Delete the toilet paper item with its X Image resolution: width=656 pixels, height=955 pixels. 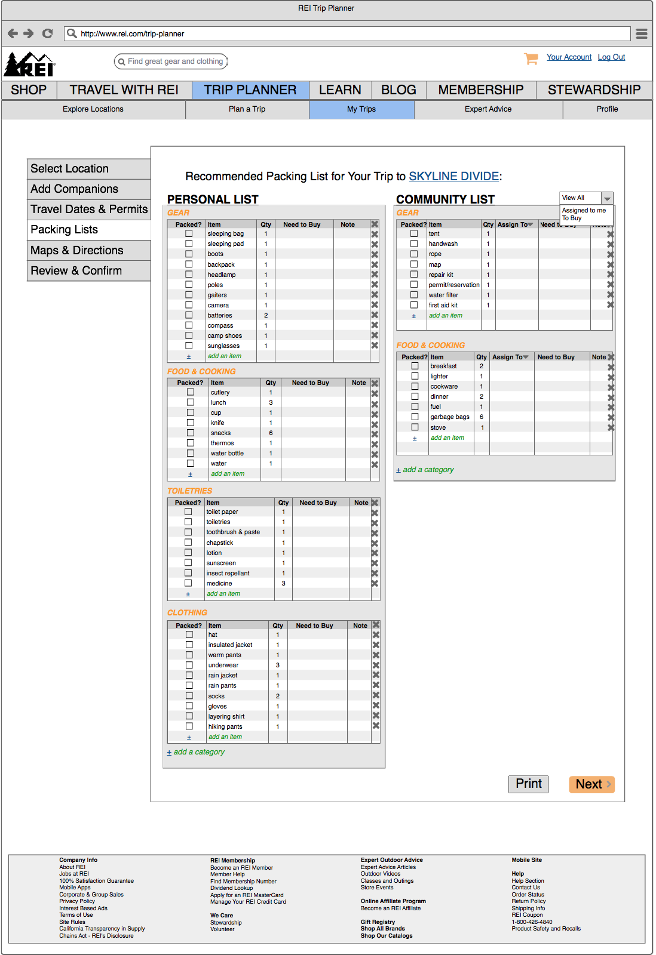pyautogui.click(x=375, y=513)
